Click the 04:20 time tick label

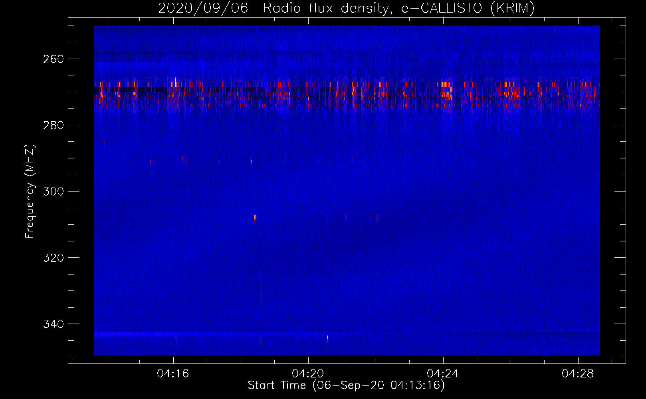(308, 374)
